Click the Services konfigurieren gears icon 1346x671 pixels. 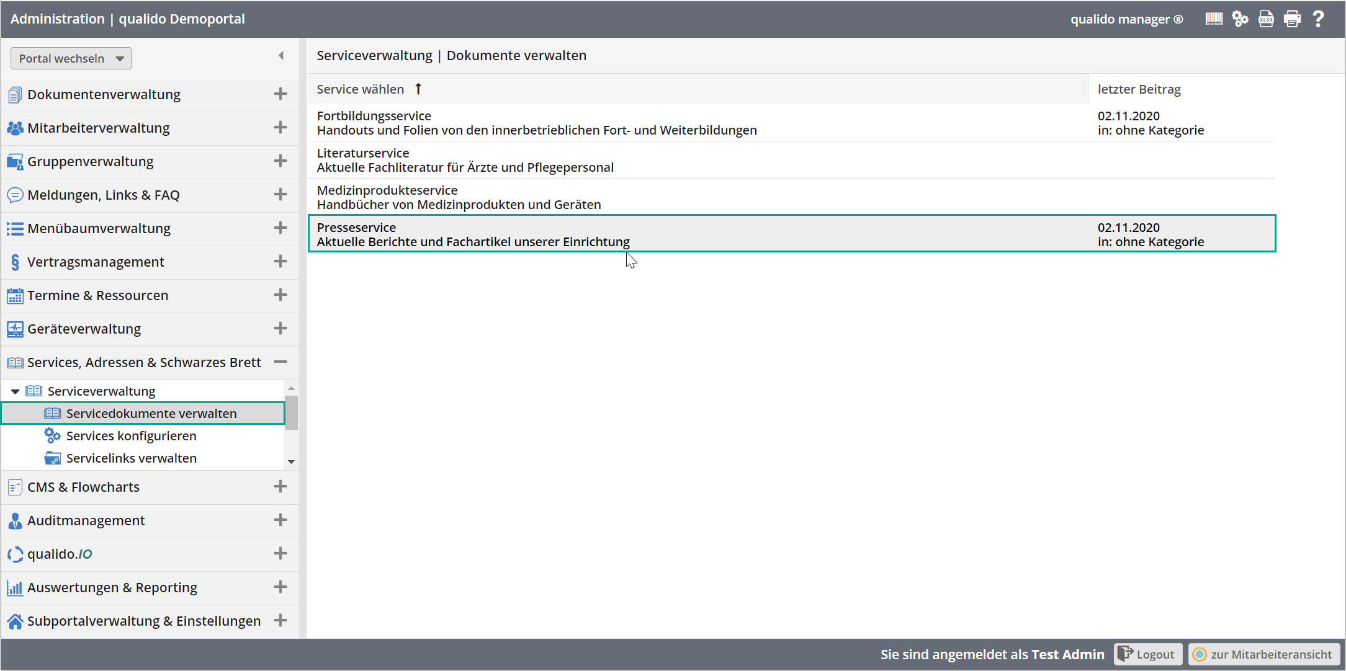click(52, 436)
